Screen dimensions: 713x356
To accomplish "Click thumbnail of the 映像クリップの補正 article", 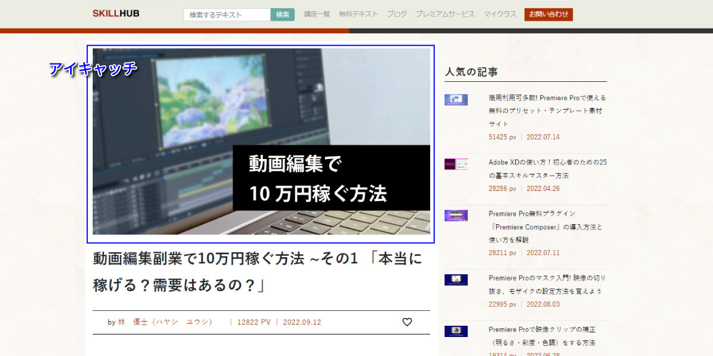I will (x=456, y=331).
